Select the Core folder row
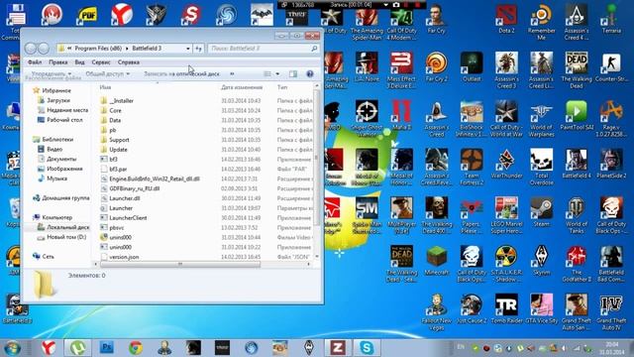The height and width of the screenshot is (357, 634). (206, 110)
